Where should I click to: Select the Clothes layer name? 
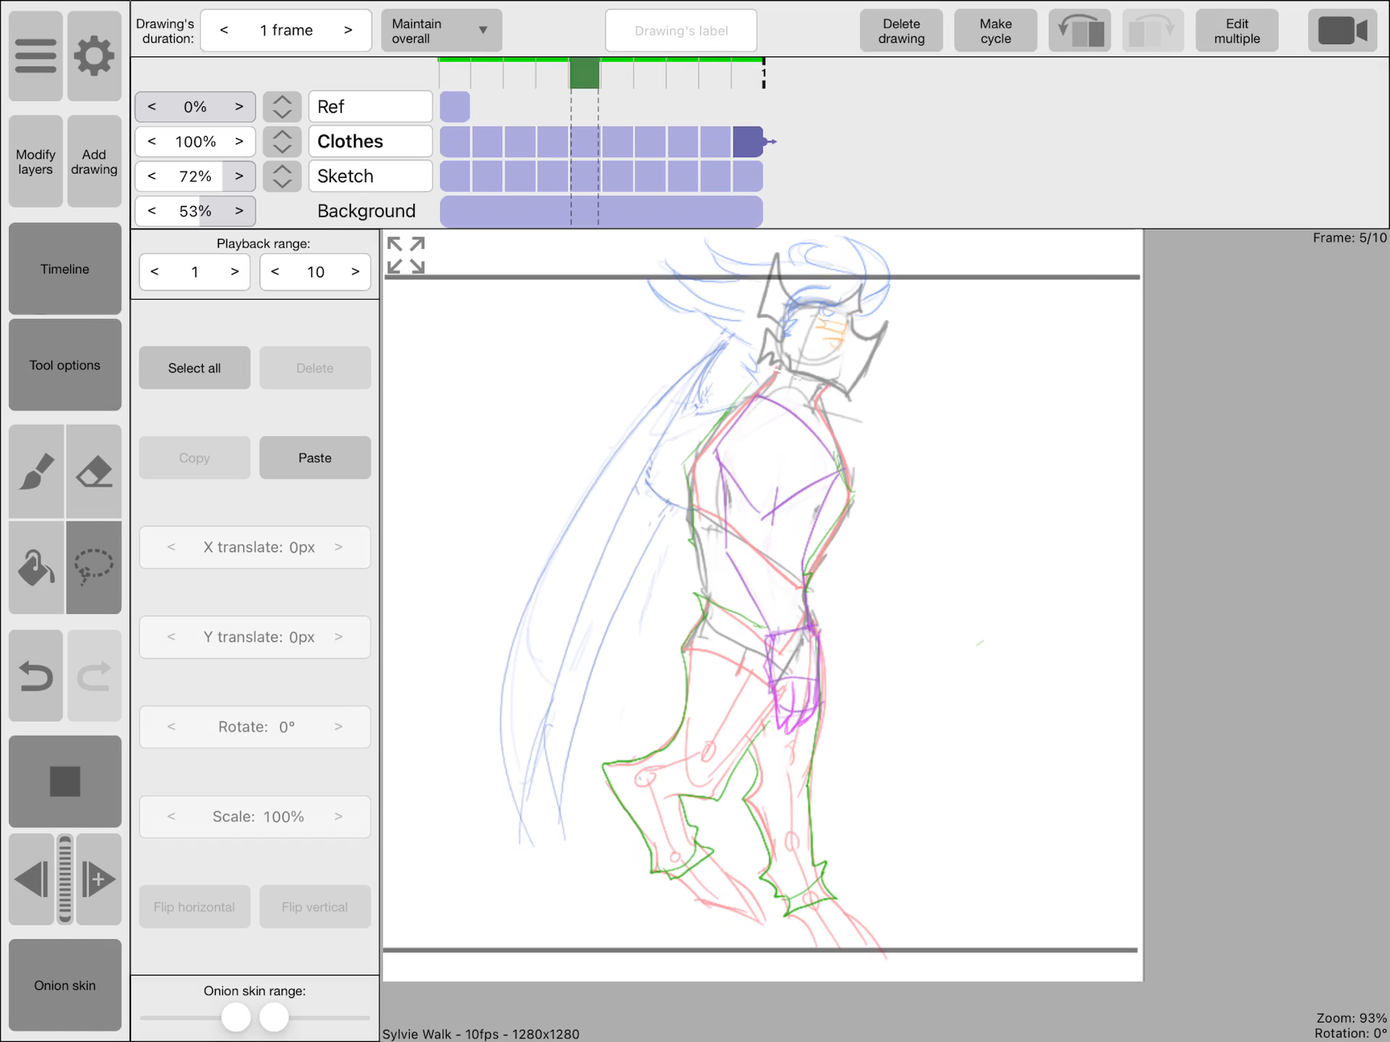(371, 141)
